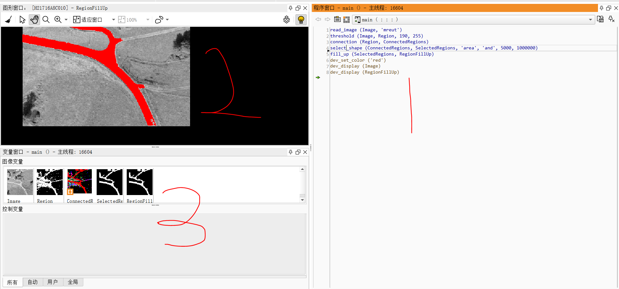Screen dimensions: 619x289
Task: Select the RegionFill variable thumbnail
Action: pos(140,182)
